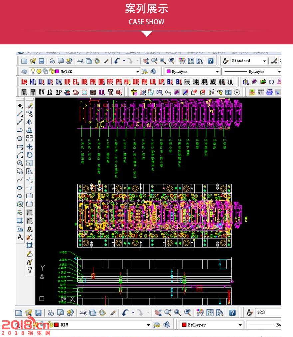Select the Arc draw tool
This screenshot has width=293, height=337.
tap(20, 155)
